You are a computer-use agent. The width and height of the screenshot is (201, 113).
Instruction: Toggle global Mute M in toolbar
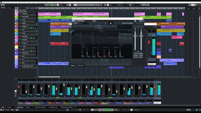click(x=46, y=5)
